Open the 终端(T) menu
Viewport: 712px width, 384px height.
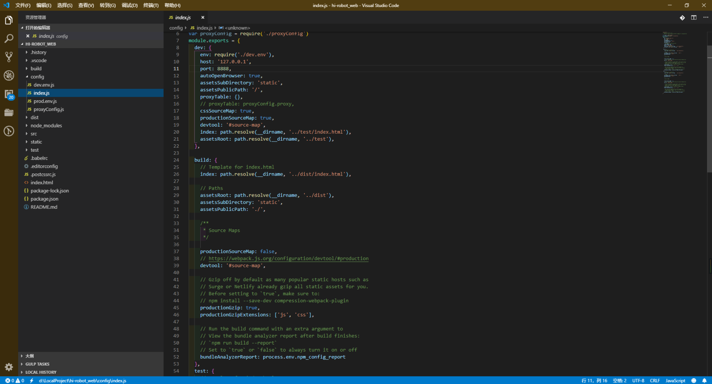[x=151, y=5]
